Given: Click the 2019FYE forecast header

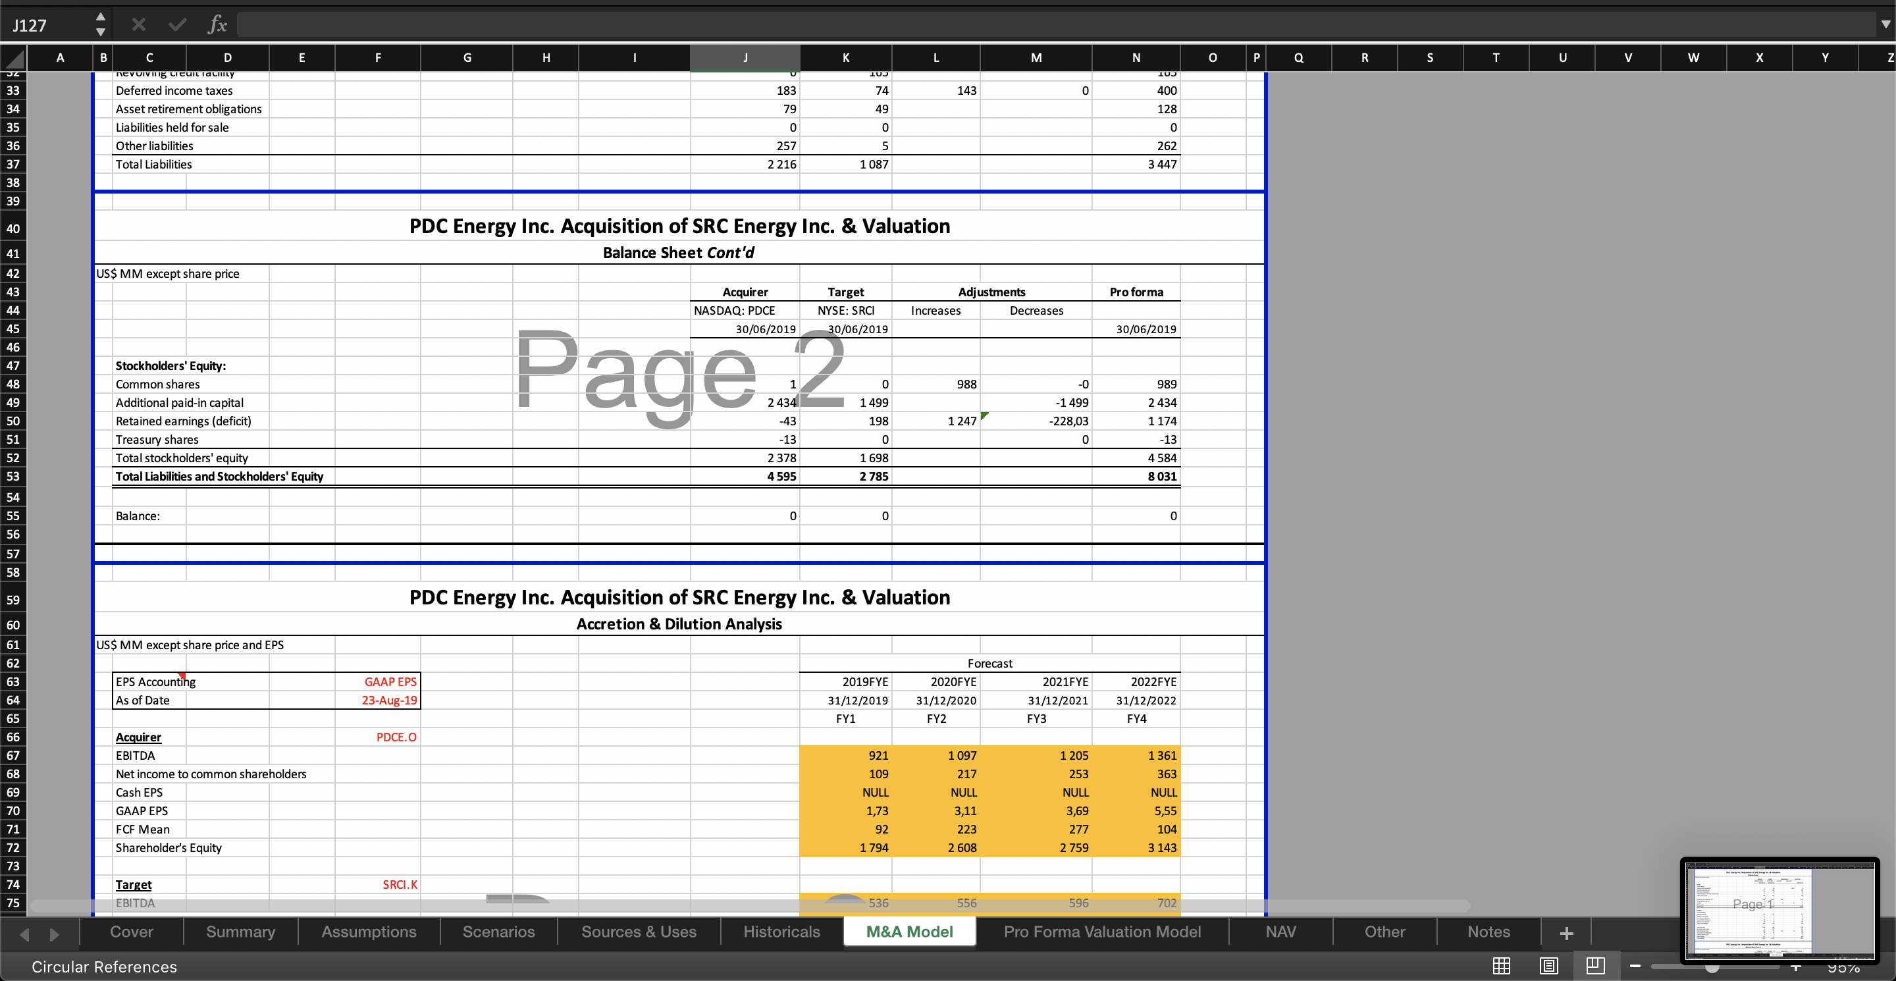Looking at the screenshot, I should click(846, 681).
